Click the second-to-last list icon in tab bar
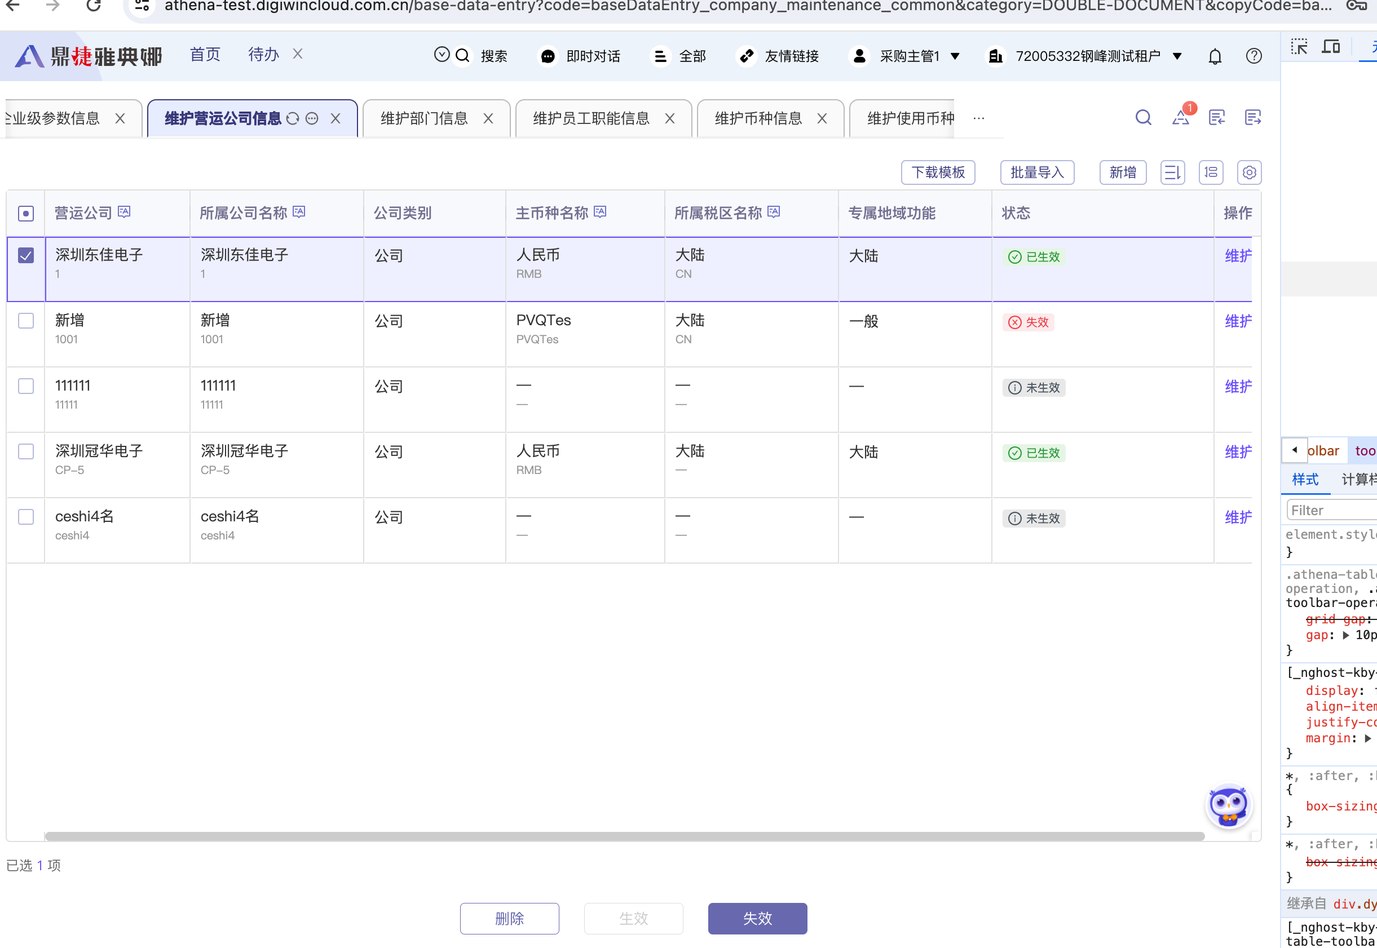The width and height of the screenshot is (1377, 948). [x=1216, y=118]
